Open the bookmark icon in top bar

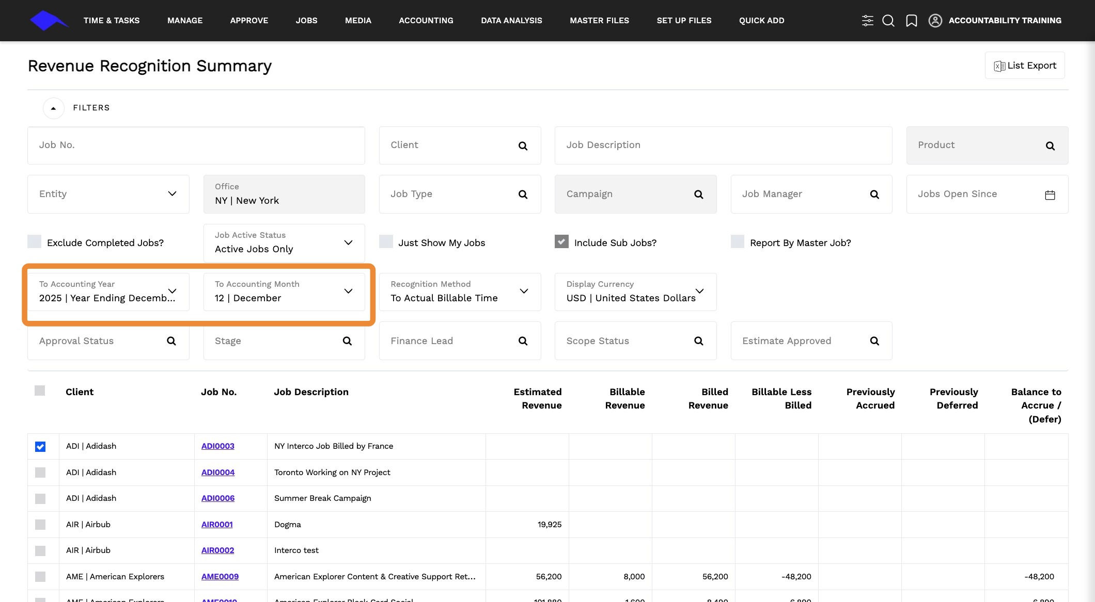912,21
